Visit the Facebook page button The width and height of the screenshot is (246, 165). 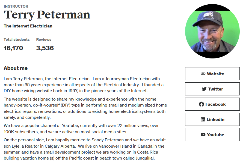[x=212, y=104]
